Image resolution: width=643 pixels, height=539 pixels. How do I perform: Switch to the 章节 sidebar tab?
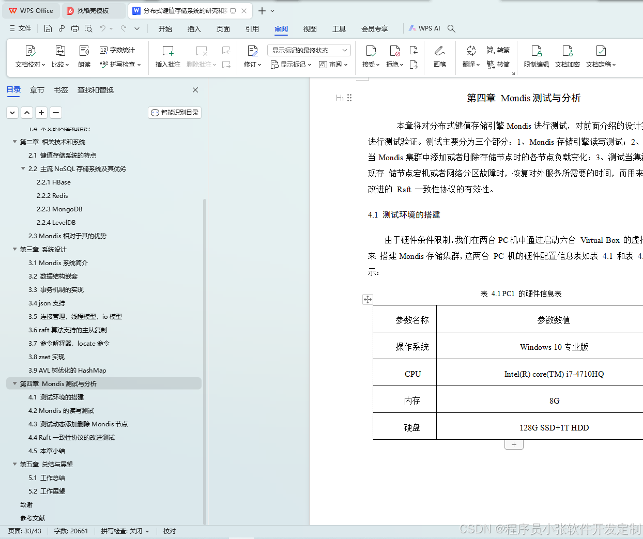[37, 90]
